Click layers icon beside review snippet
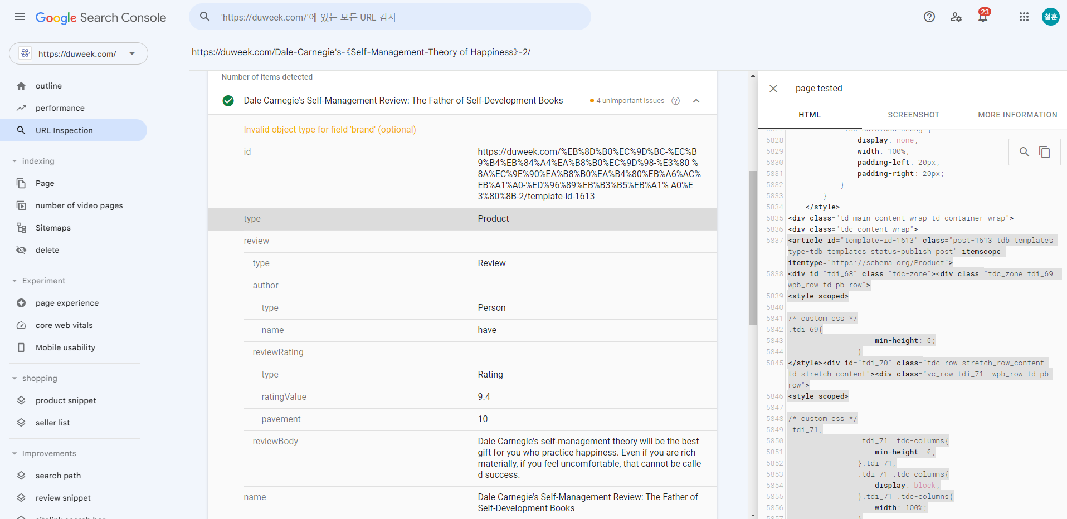 [x=21, y=498]
